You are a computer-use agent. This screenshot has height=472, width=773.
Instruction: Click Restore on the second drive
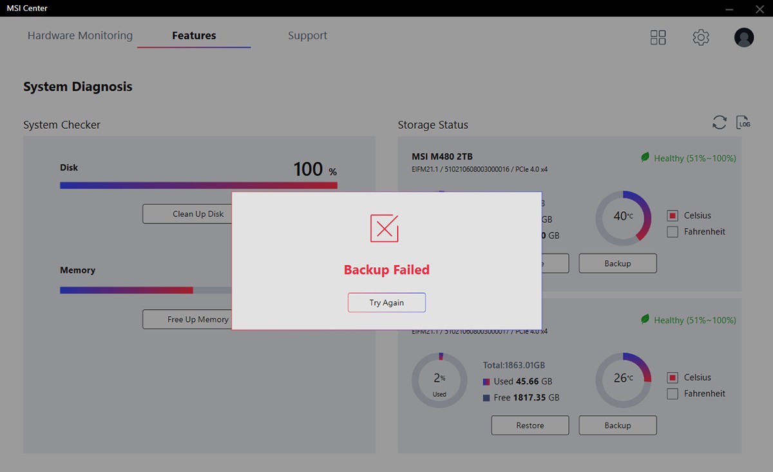point(530,426)
